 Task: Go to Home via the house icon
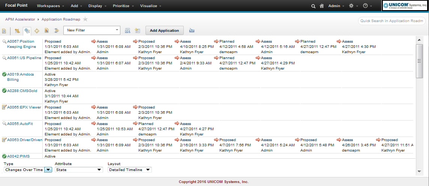pos(322,6)
